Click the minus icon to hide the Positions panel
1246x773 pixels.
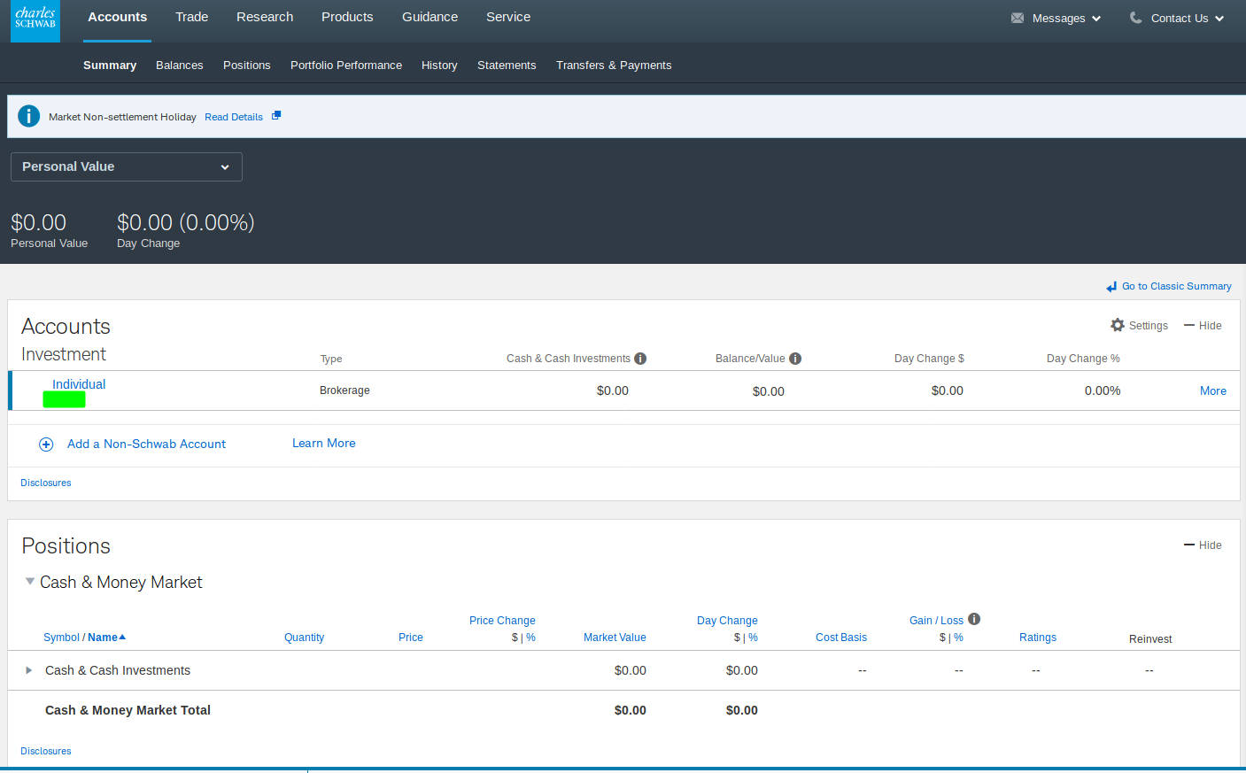tap(1189, 545)
